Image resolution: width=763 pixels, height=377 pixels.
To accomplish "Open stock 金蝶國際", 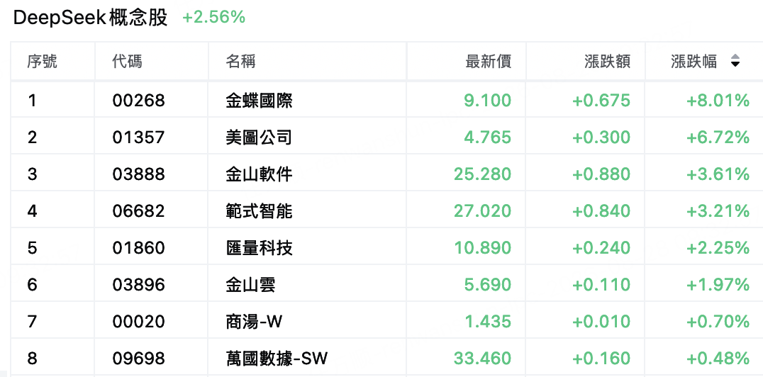I will point(260,101).
